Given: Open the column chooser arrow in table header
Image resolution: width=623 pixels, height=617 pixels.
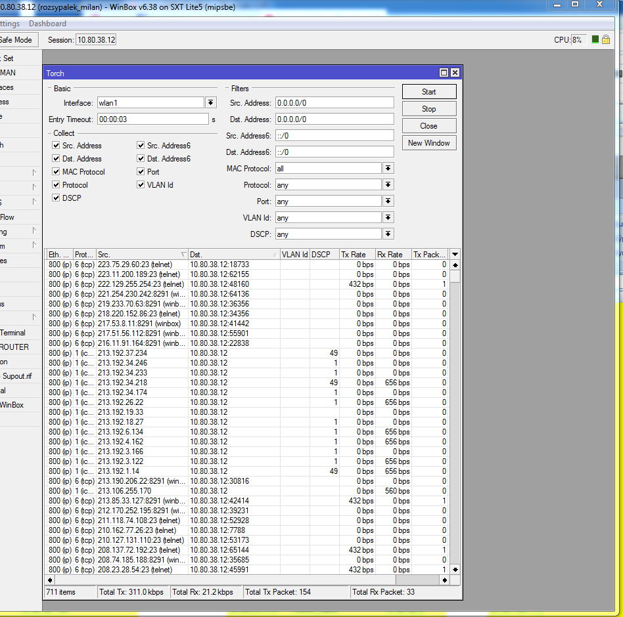Looking at the screenshot, I should click(x=455, y=254).
